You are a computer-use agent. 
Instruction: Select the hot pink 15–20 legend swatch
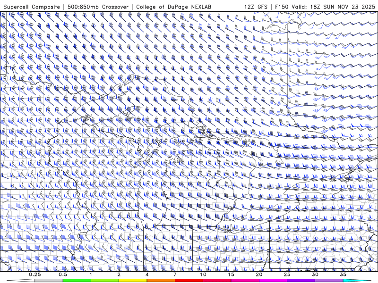click(245, 281)
